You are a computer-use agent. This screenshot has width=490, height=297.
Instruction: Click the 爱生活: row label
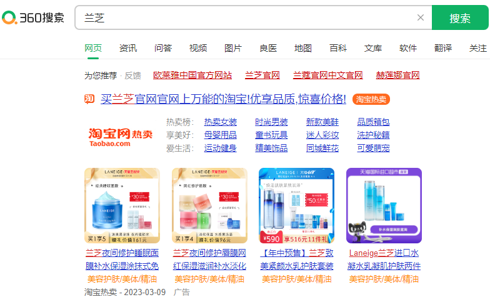tap(180, 148)
